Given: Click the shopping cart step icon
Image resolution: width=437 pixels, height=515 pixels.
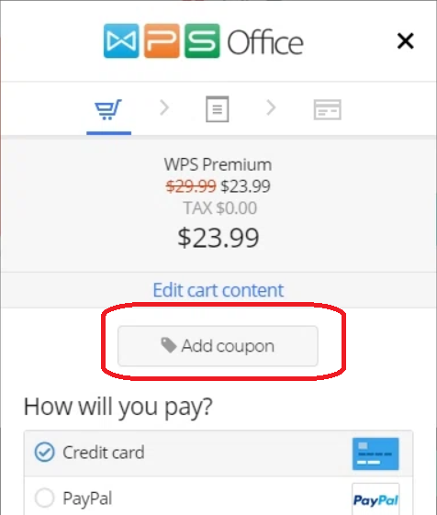Looking at the screenshot, I should pos(108,109).
